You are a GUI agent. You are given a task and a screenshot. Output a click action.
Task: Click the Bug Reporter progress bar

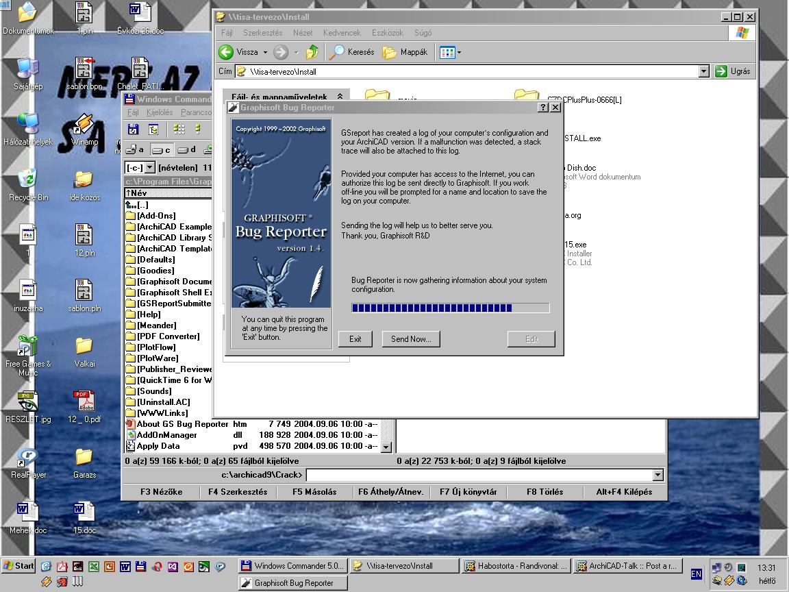click(x=451, y=308)
